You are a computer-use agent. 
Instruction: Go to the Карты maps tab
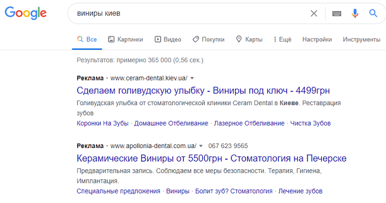[x=249, y=40]
